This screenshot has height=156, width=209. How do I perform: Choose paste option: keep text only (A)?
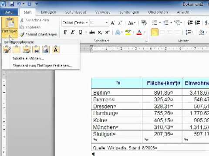56,49
